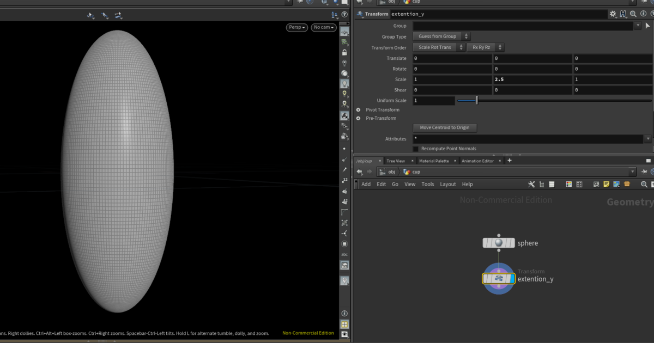Switch to the Tree View tab
Viewport: 654px width, 343px height.
(396, 161)
